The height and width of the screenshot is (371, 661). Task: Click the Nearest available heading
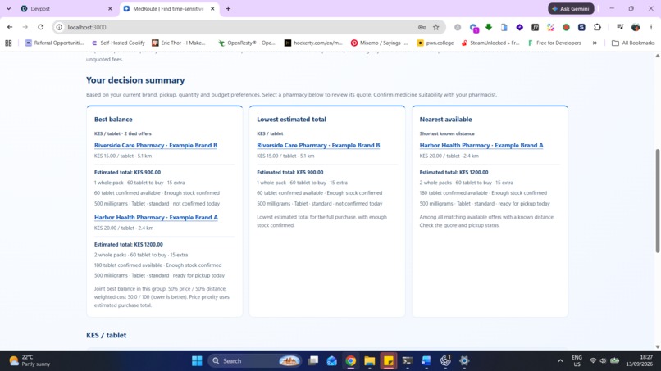click(x=445, y=120)
